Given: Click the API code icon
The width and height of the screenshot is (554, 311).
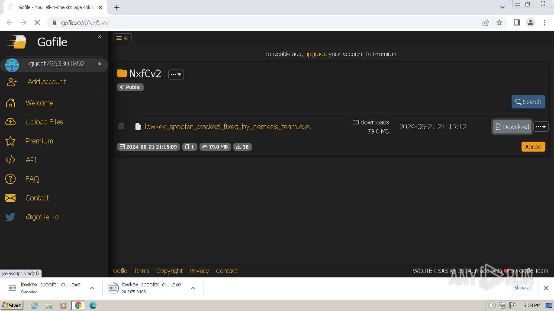Looking at the screenshot, I should [10, 160].
